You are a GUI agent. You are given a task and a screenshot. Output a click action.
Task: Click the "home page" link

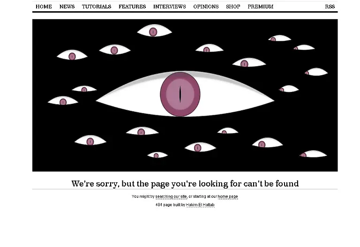pos(228,196)
